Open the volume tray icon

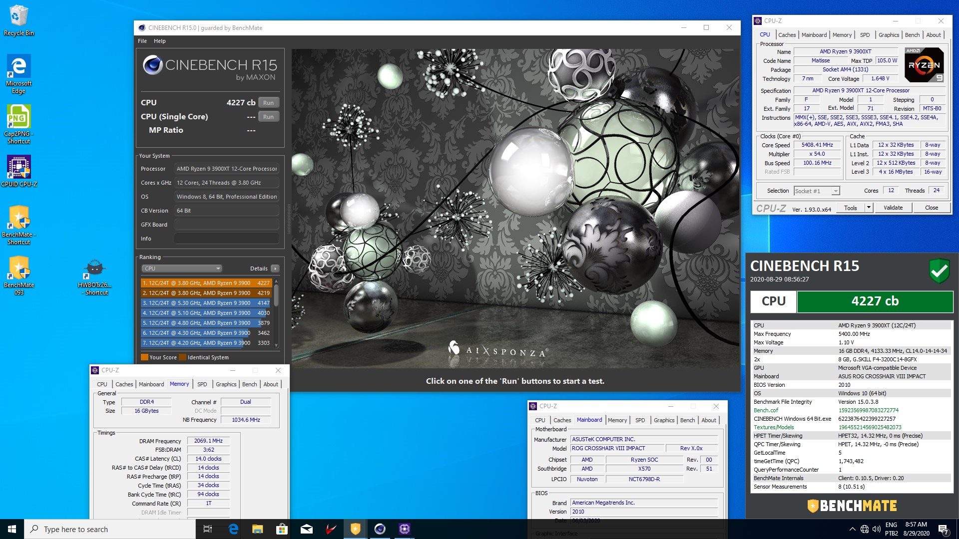[x=877, y=529]
